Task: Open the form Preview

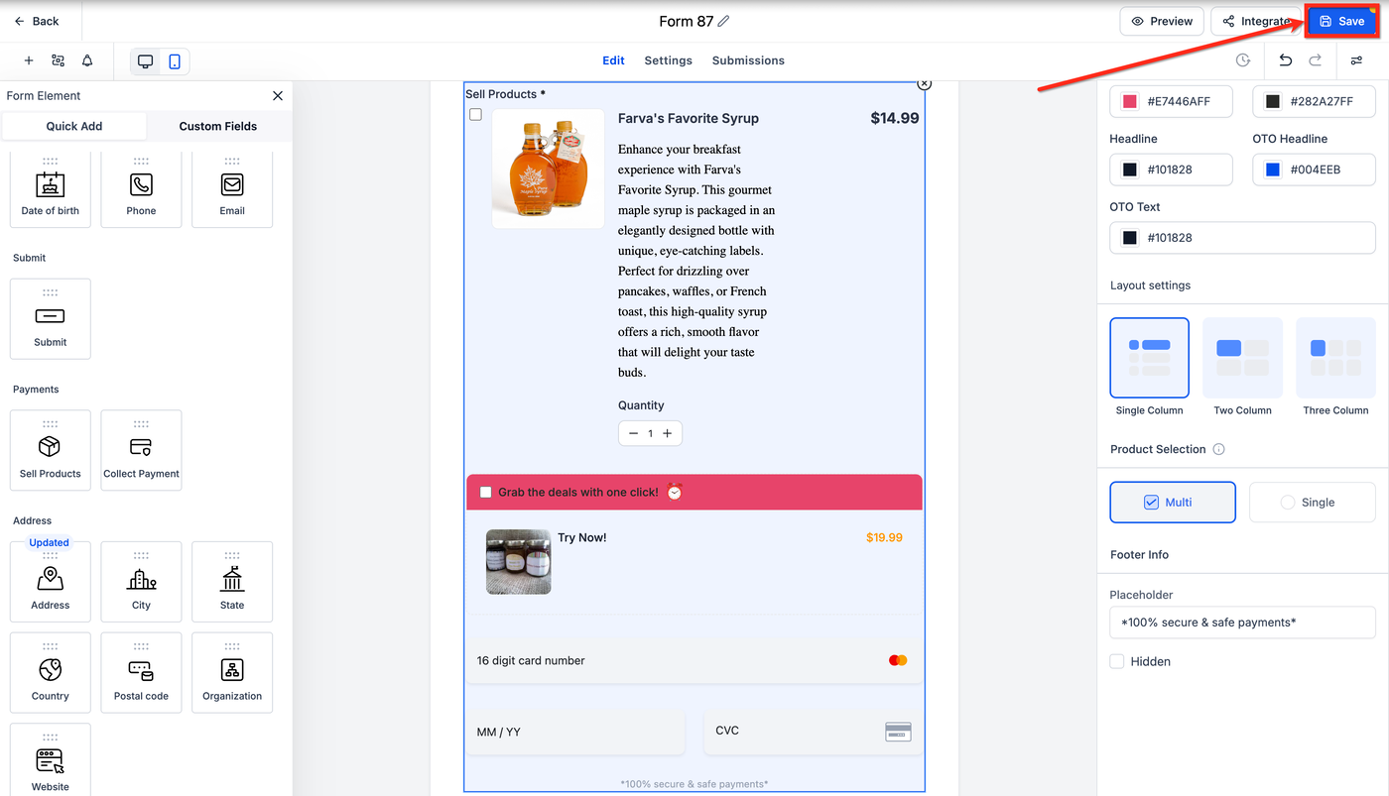Action: (x=1162, y=21)
